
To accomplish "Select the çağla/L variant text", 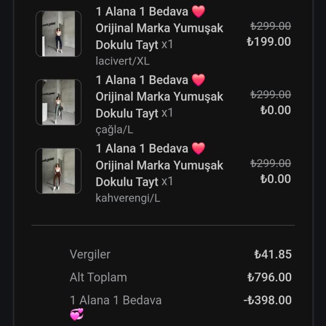I will [114, 130].
